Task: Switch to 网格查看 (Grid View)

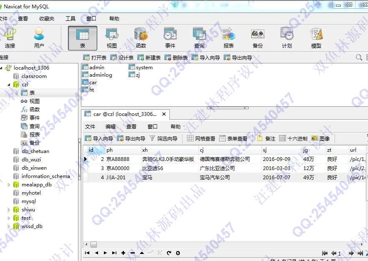Action: (x=201, y=138)
